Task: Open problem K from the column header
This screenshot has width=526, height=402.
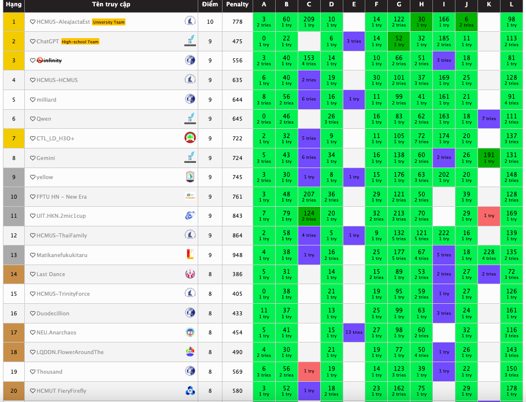Action: point(489,5)
